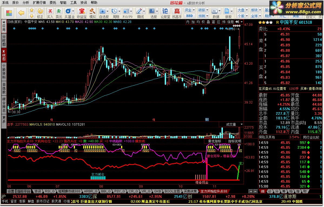
Task: Expand the 画线 dropdown arrow
Action: tap(144, 11)
